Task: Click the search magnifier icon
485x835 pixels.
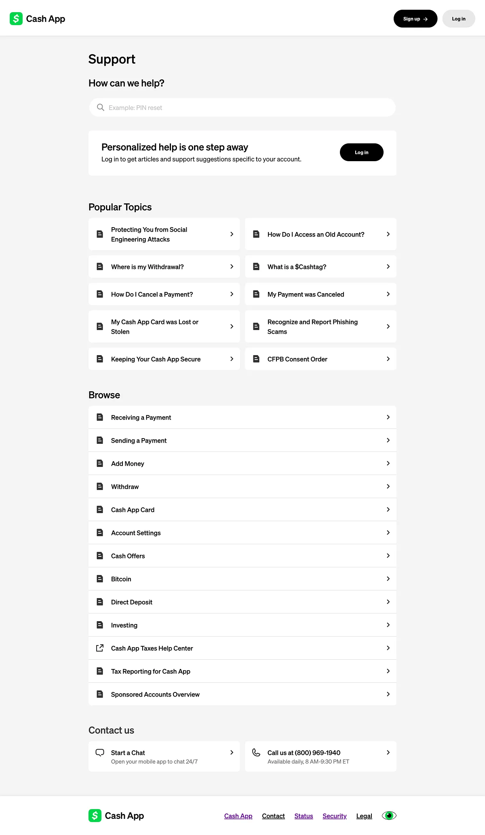Action: (x=101, y=107)
